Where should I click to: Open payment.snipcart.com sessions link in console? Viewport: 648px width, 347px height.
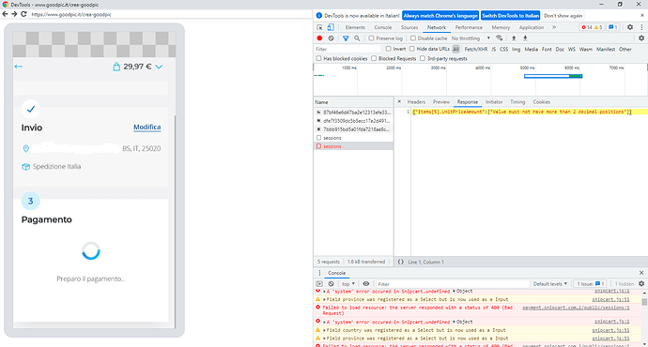576,308
